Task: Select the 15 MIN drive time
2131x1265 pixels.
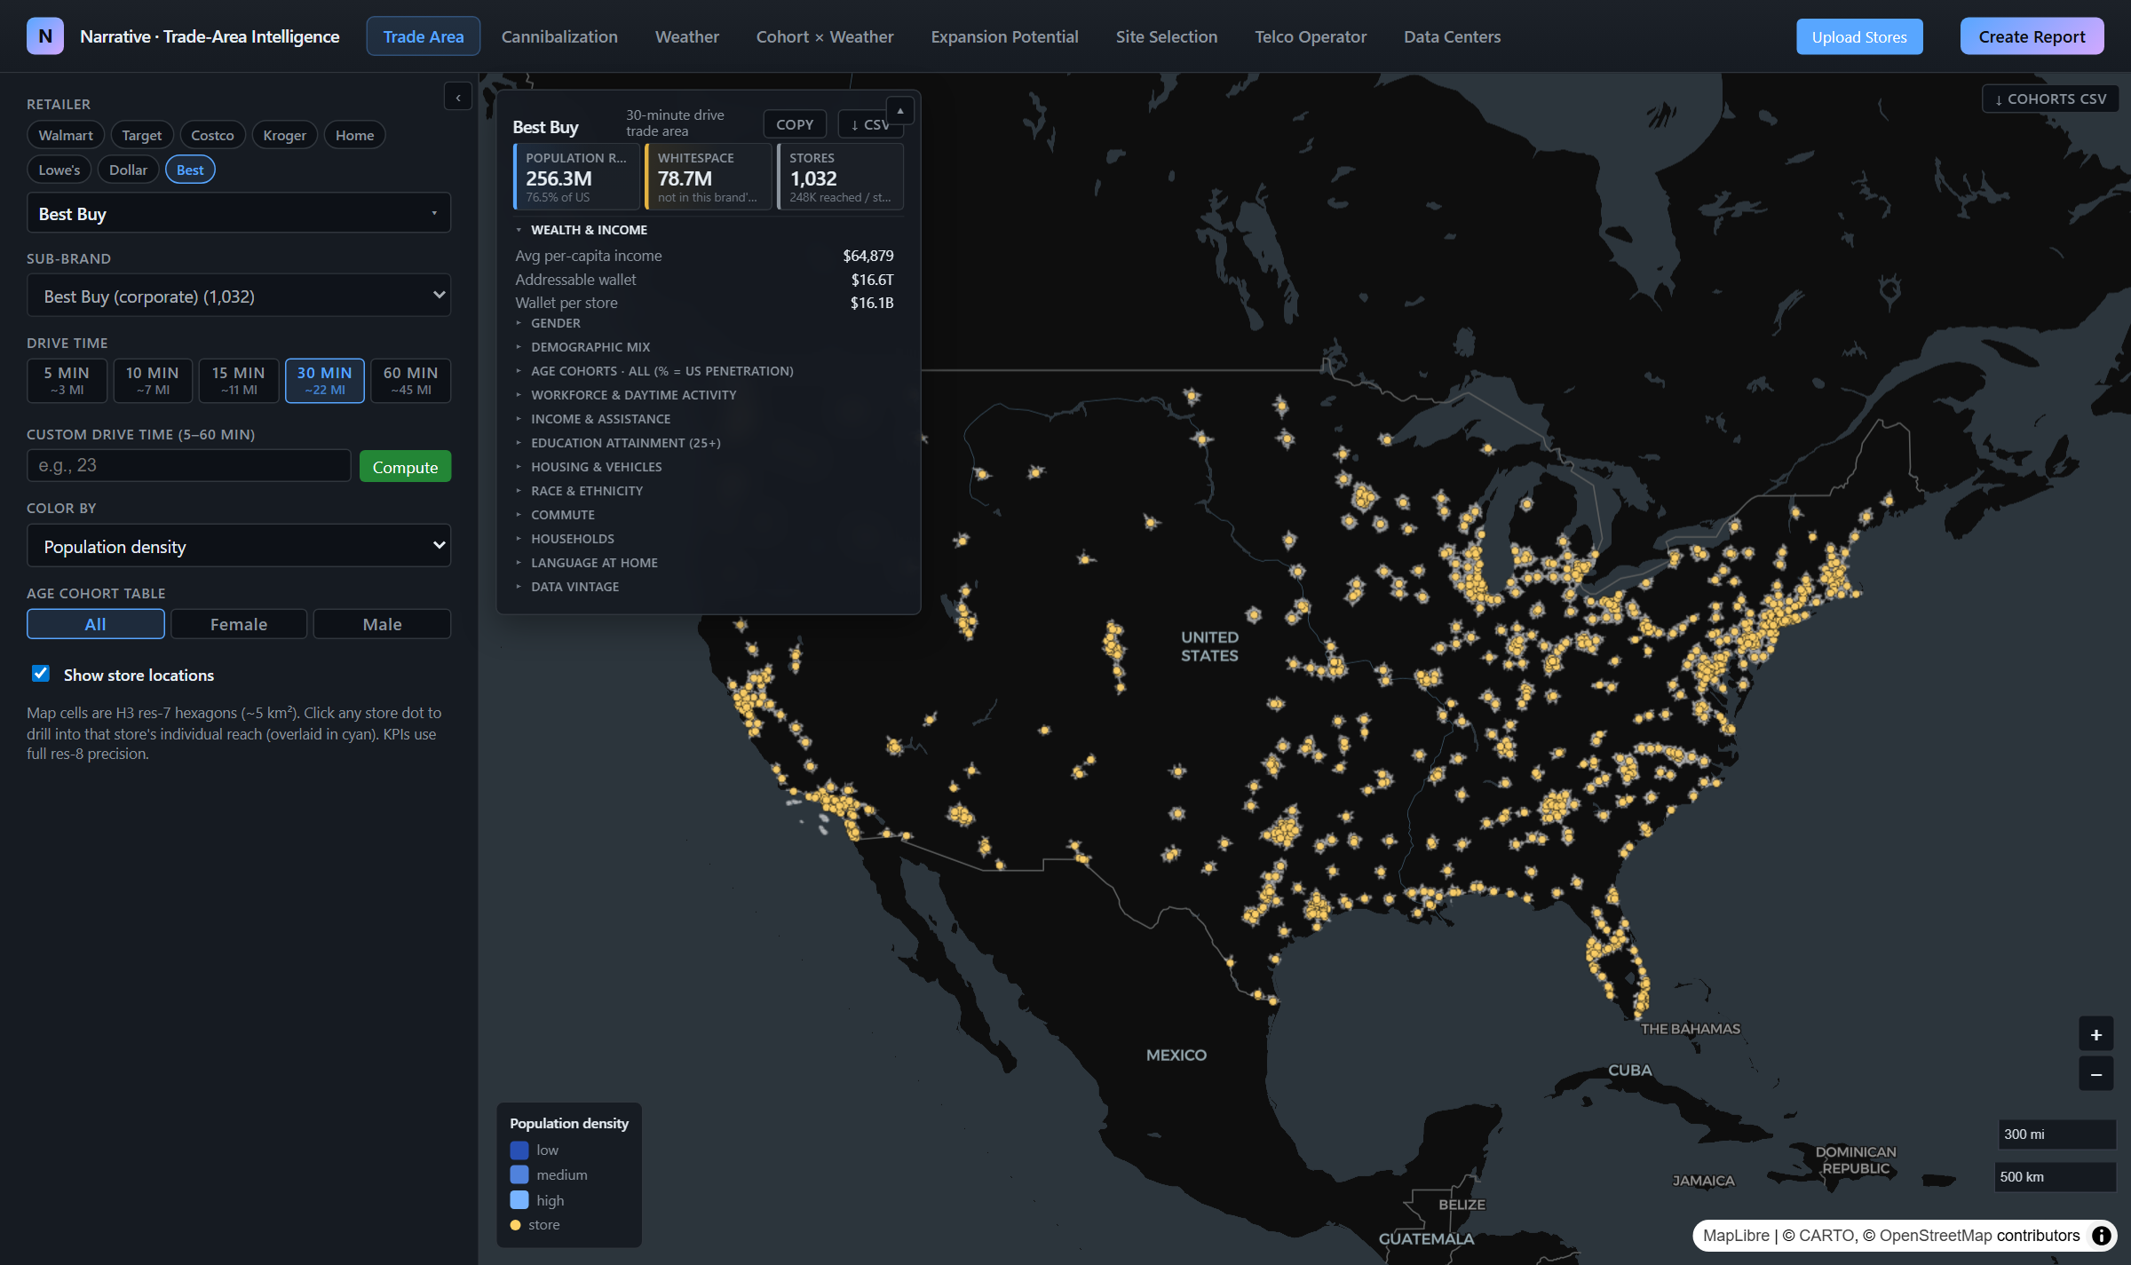Action: [239, 380]
